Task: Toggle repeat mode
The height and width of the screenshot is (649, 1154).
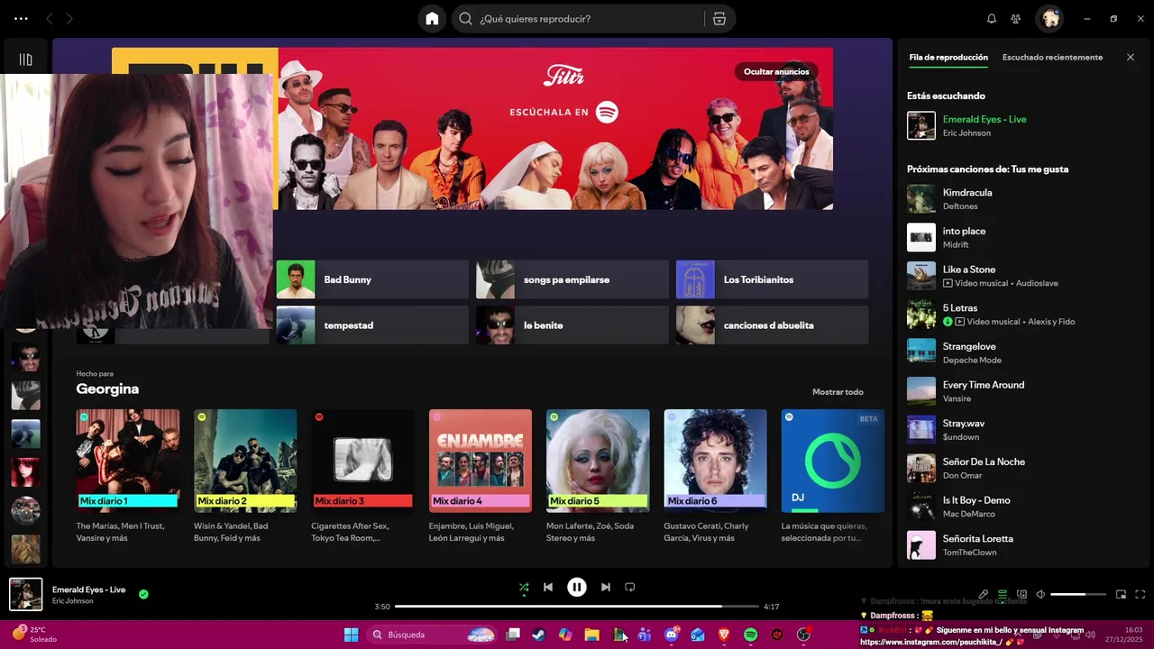Action: 630,587
